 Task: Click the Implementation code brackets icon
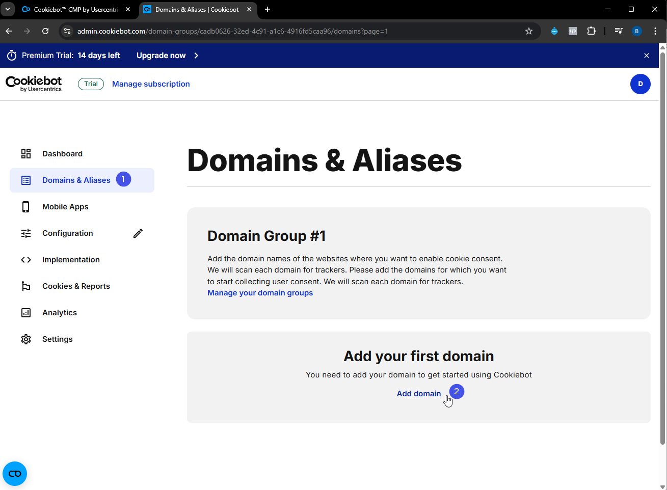click(26, 260)
